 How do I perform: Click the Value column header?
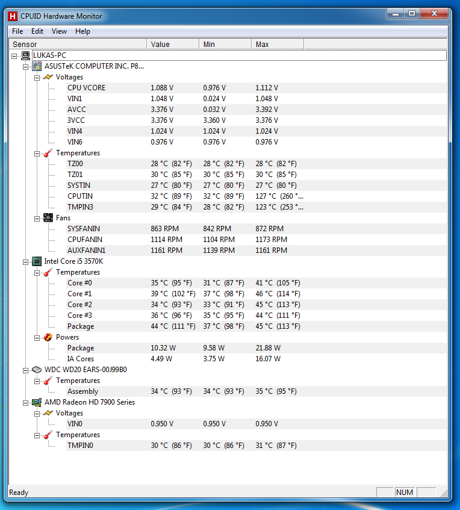click(x=173, y=44)
